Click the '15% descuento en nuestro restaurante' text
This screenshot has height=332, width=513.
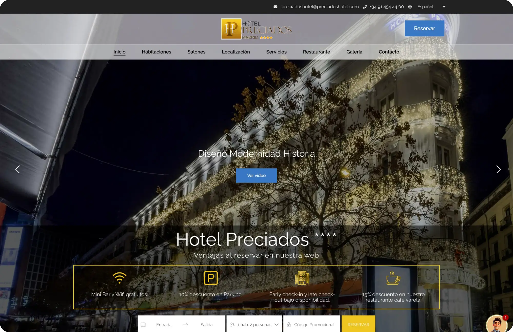tap(393, 297)
